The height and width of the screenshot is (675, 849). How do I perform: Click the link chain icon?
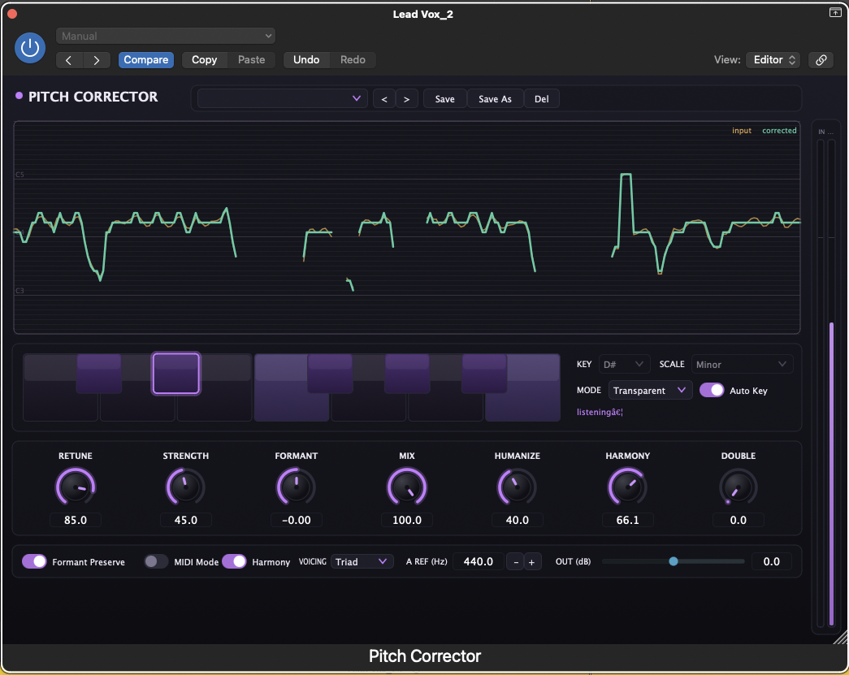tap(821, 60)
